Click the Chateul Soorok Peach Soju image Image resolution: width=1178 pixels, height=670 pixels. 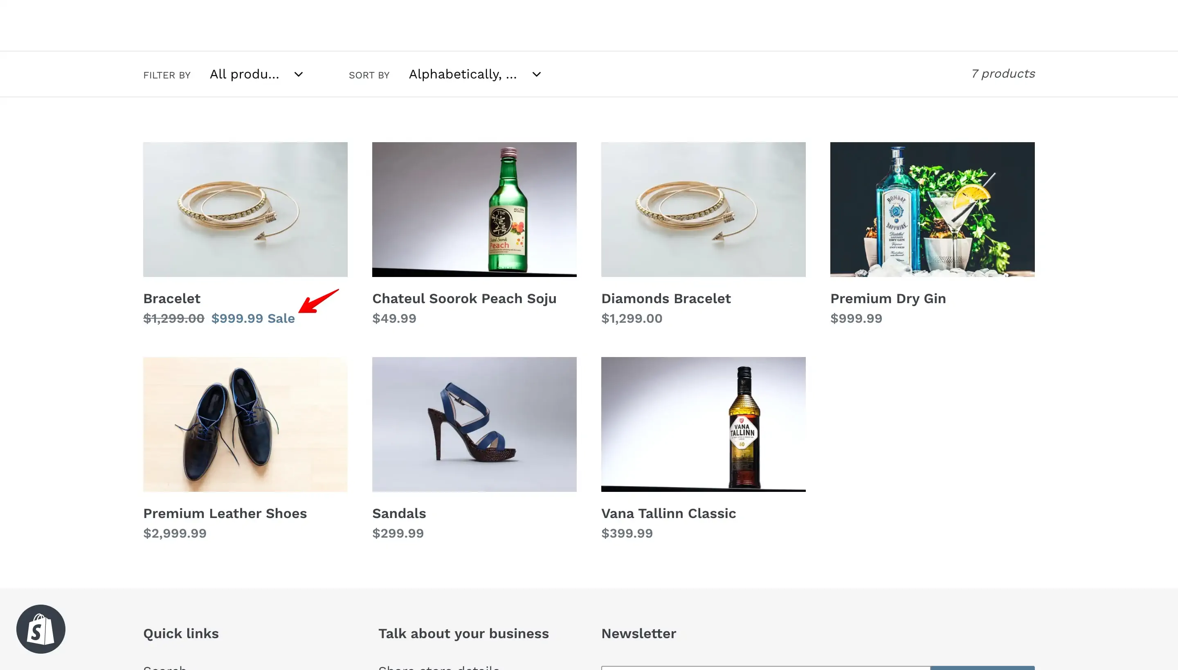[x=474, y=209]
